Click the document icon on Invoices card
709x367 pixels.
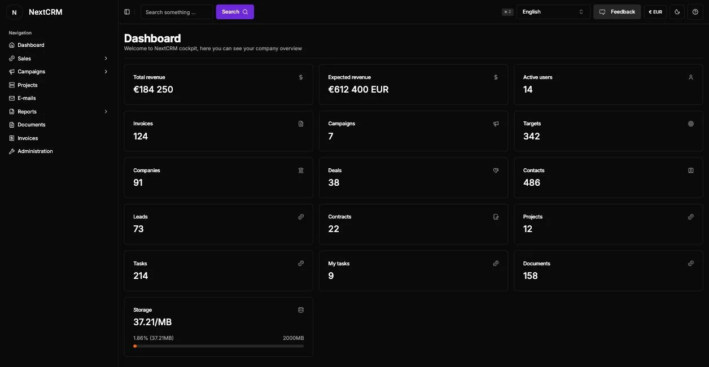(301, 124)
